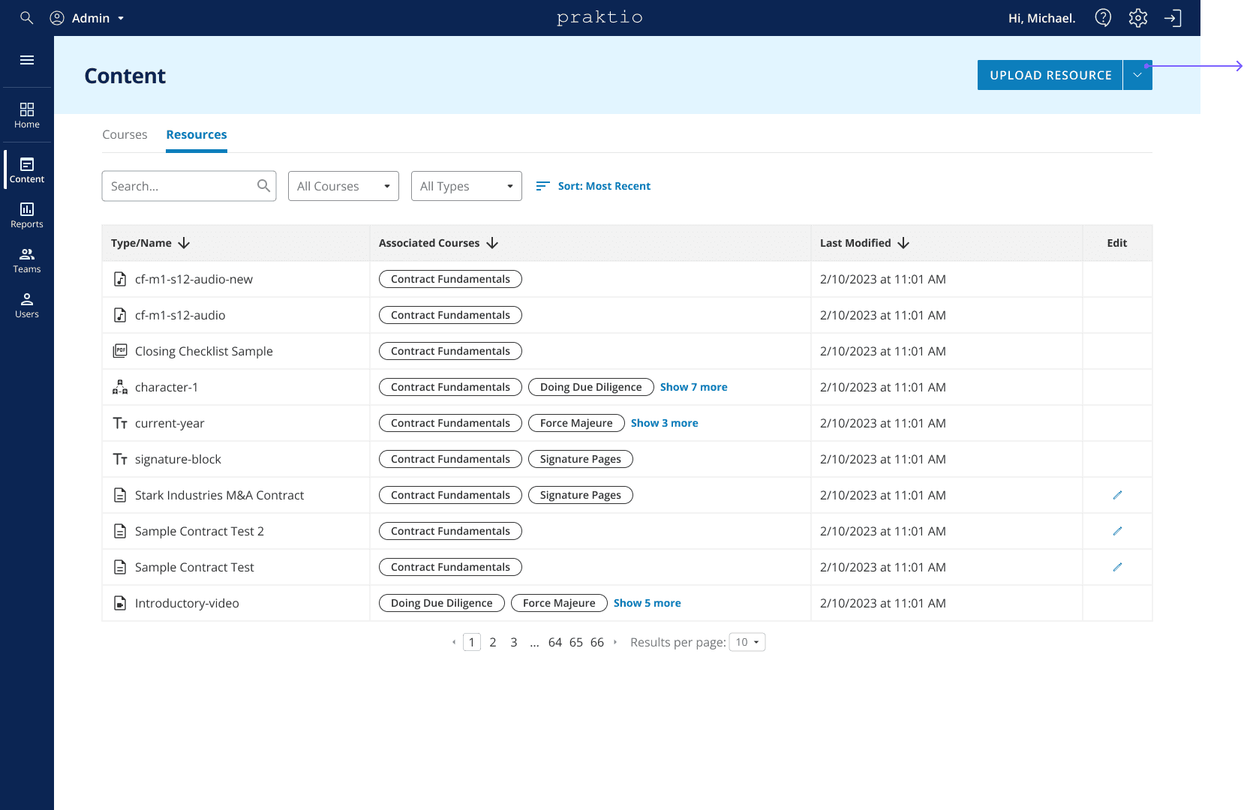Image resolution: width=1247 pixels, height=810 pixels.
Task: Click the search field magnifier icon
Action: point(263,186)
